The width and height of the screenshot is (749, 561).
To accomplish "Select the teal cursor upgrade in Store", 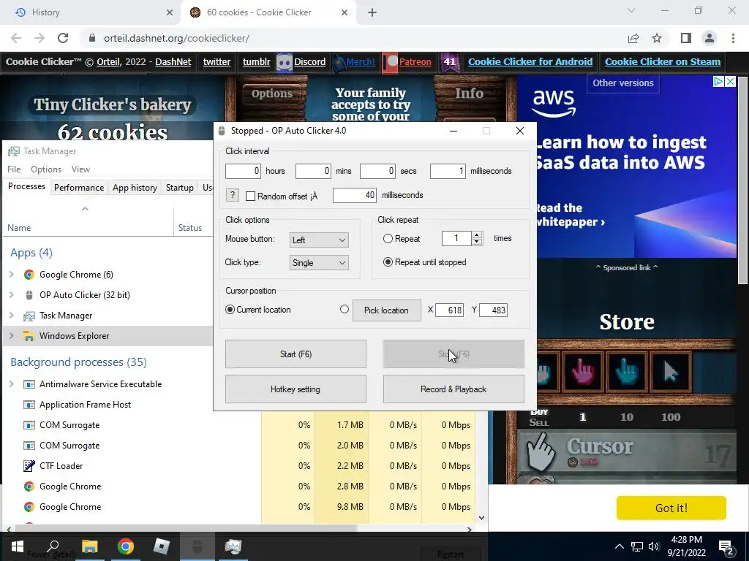I will (627, 372).
